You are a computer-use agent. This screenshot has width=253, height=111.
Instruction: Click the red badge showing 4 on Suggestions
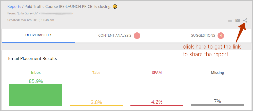click(221, 36)
